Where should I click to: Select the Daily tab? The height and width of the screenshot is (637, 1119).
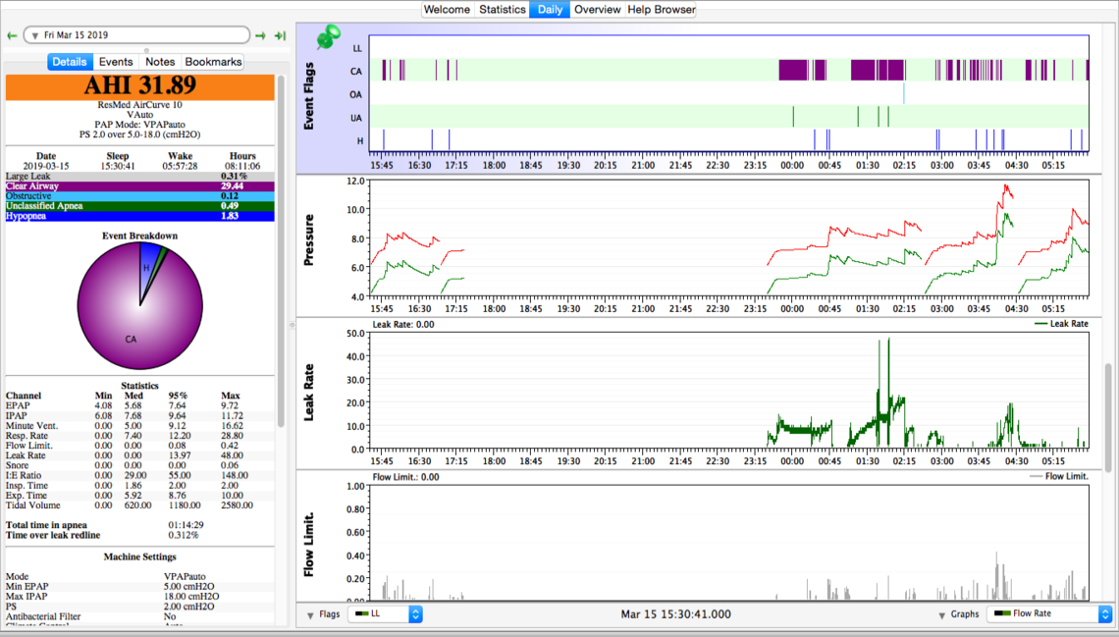[550, 9]
